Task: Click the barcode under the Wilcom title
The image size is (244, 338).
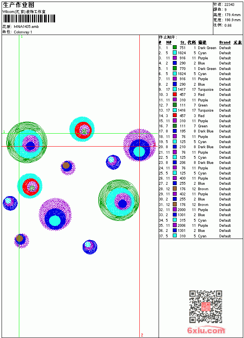Action: [x=29, y=18]
